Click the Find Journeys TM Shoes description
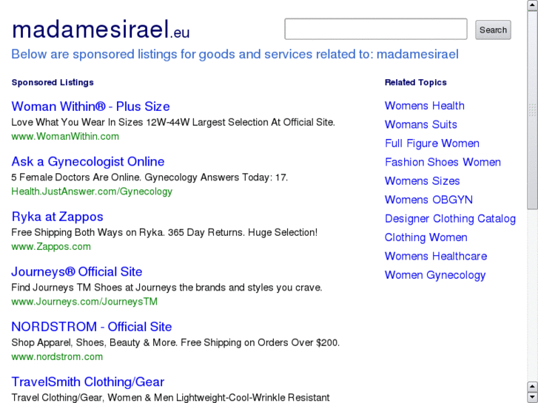 167,288
